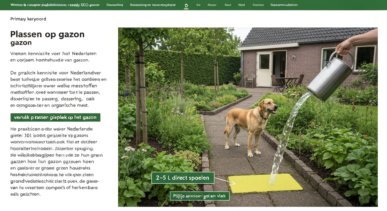
Task: Click the green banner ending "op het gazon"
Action: [55, 117]
